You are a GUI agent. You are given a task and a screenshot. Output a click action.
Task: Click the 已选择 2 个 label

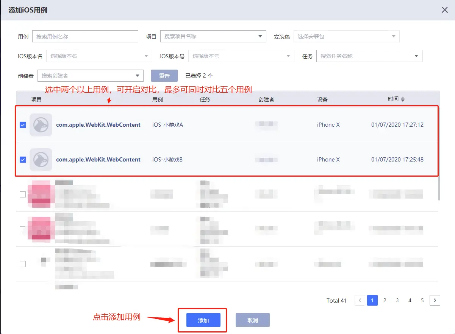(199, 76)
